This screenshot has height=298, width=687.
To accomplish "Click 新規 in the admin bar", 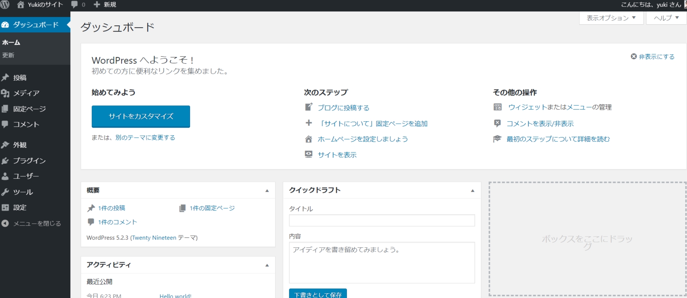I will (x=110, y=5).
